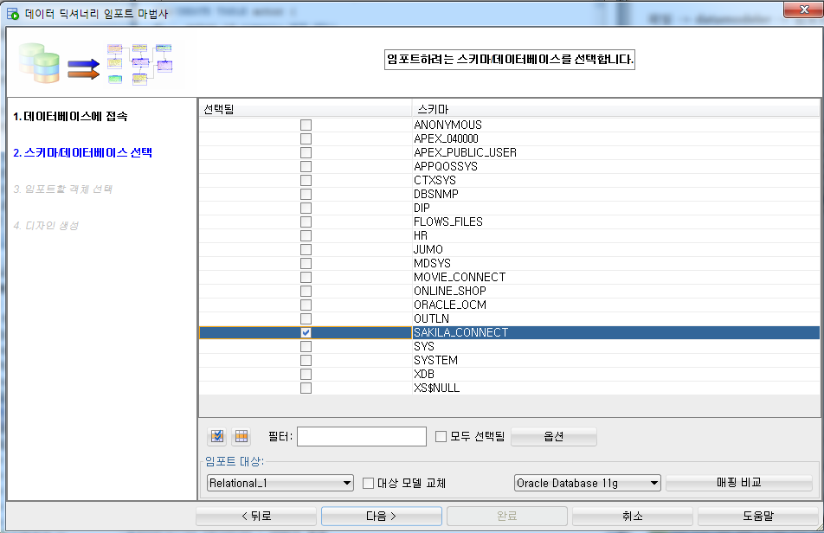Select the SYSTEM schema name
The height and width of the screenshot is (533, 824).
435,361
